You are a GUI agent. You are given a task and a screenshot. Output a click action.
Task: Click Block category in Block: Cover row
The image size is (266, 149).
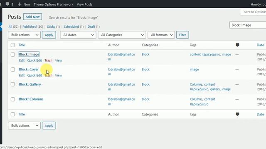145,70
